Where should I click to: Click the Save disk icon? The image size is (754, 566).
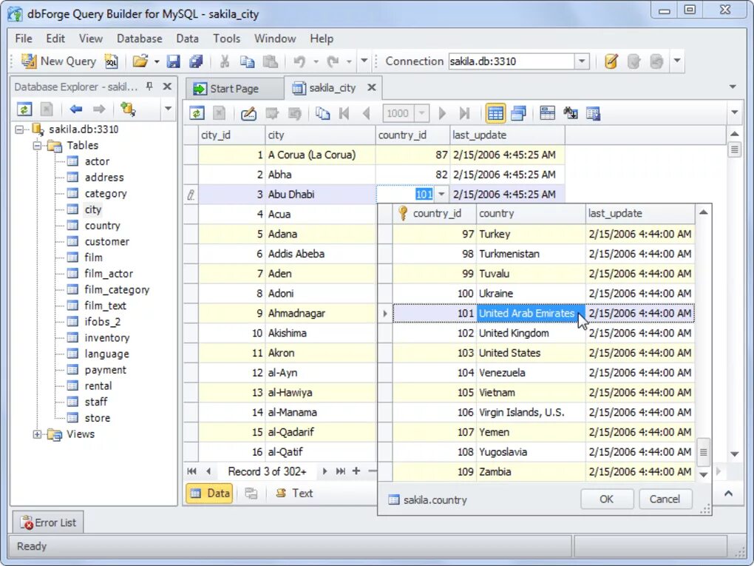[x=174, y=61]
